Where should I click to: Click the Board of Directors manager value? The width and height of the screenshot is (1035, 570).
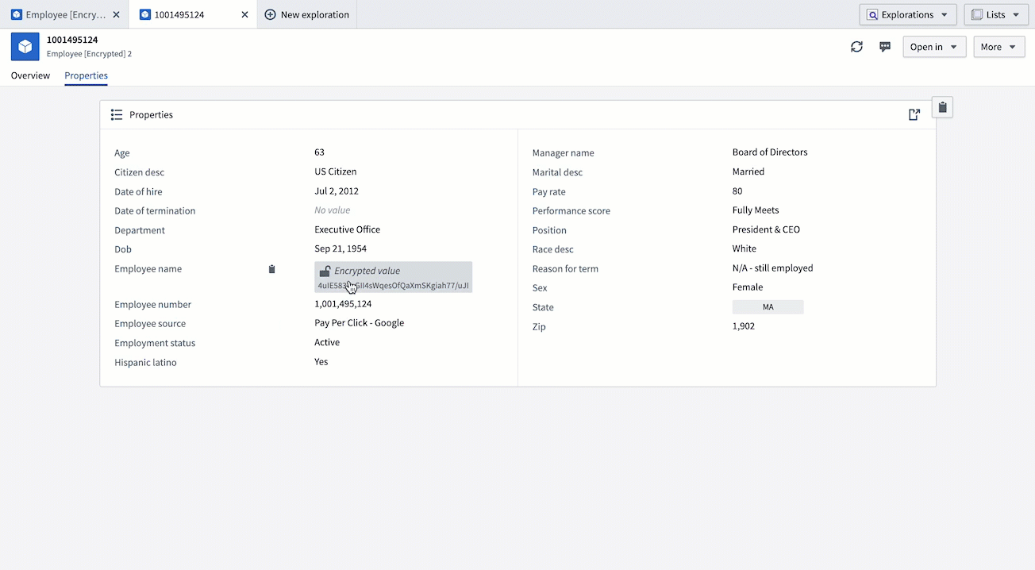click(770, 152)
